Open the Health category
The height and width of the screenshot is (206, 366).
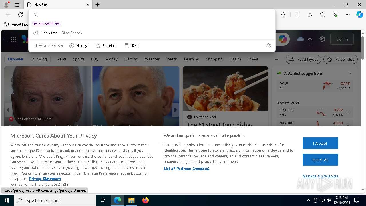(235, 59)
